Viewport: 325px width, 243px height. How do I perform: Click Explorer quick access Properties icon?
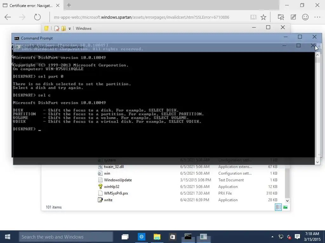57,28
